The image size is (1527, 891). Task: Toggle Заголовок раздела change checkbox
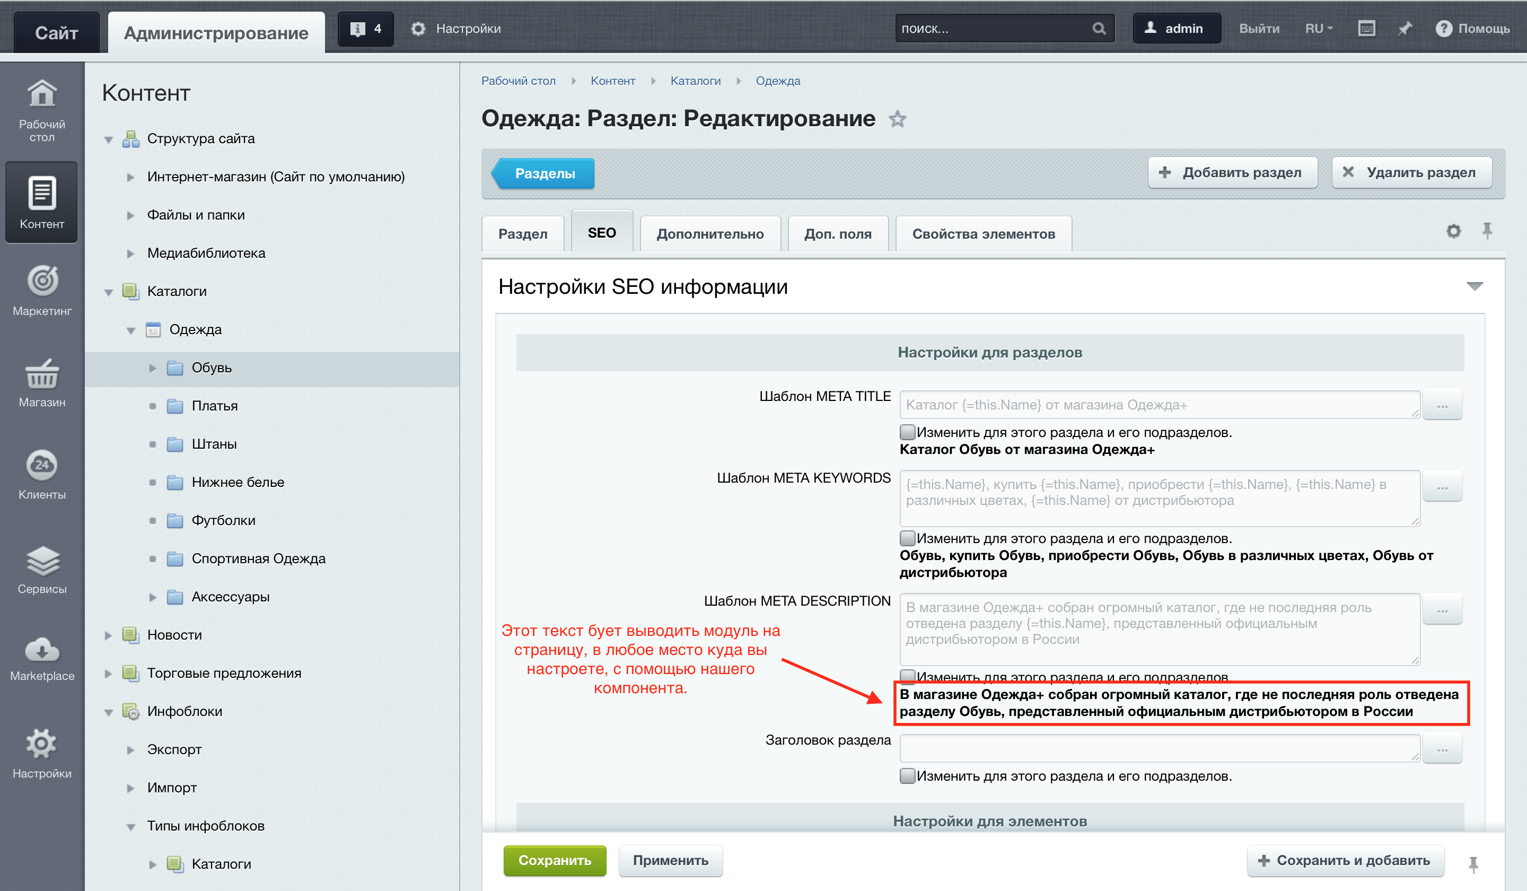click(x=907, y=776)
